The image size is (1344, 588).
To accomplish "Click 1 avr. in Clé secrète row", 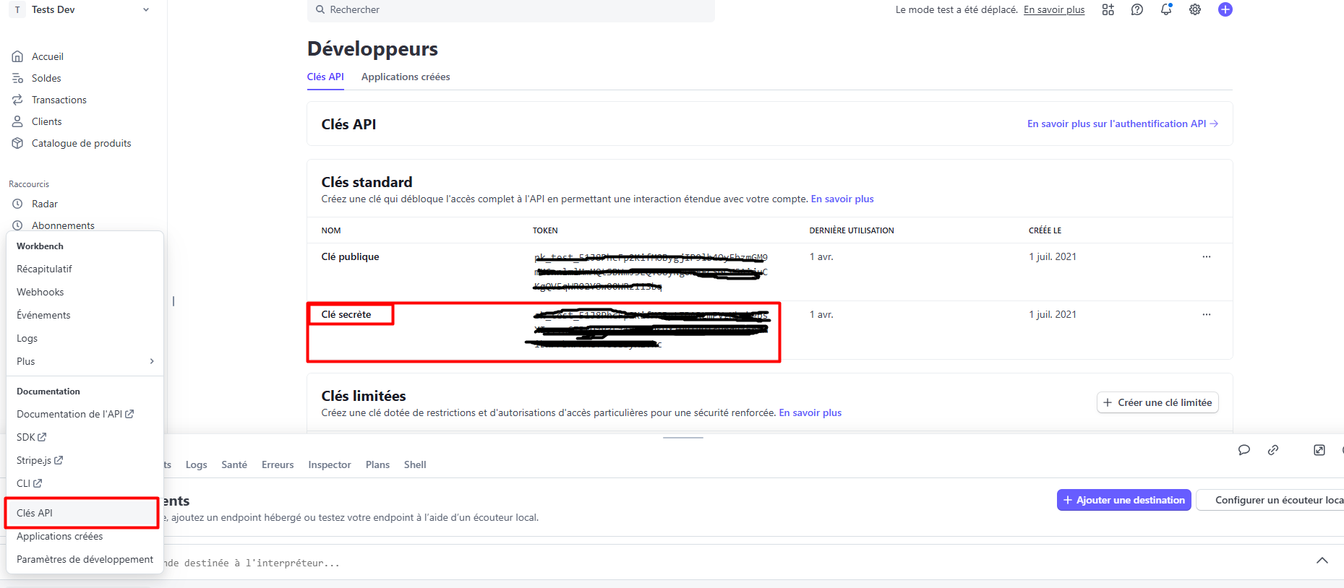I will pos(821,314).
